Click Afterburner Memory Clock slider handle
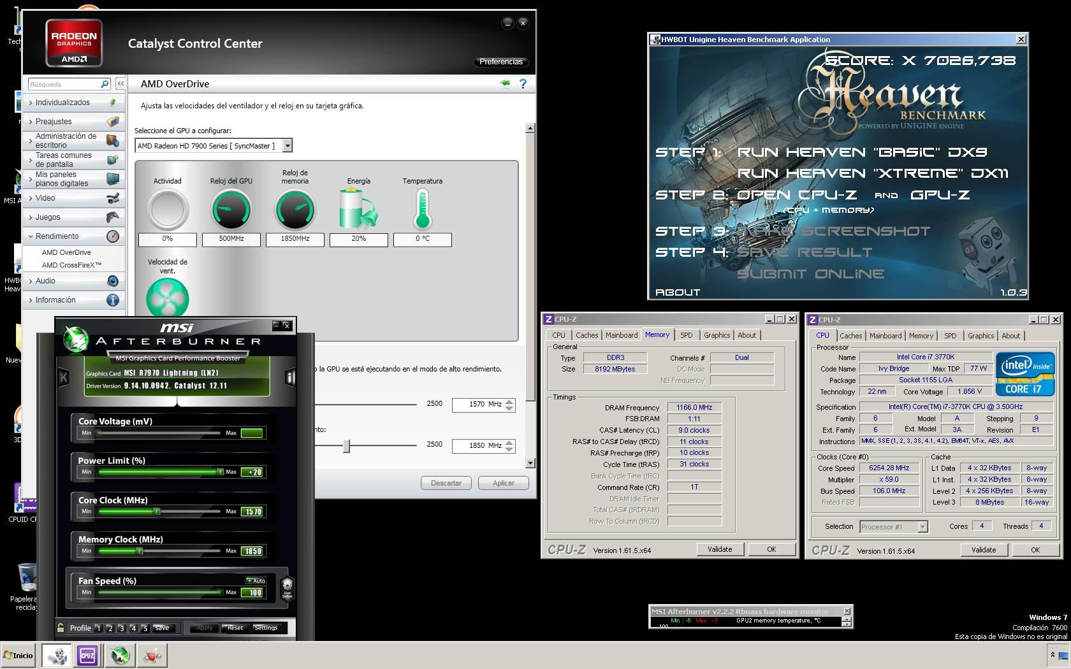1071x669 pixels. point(139,550)
